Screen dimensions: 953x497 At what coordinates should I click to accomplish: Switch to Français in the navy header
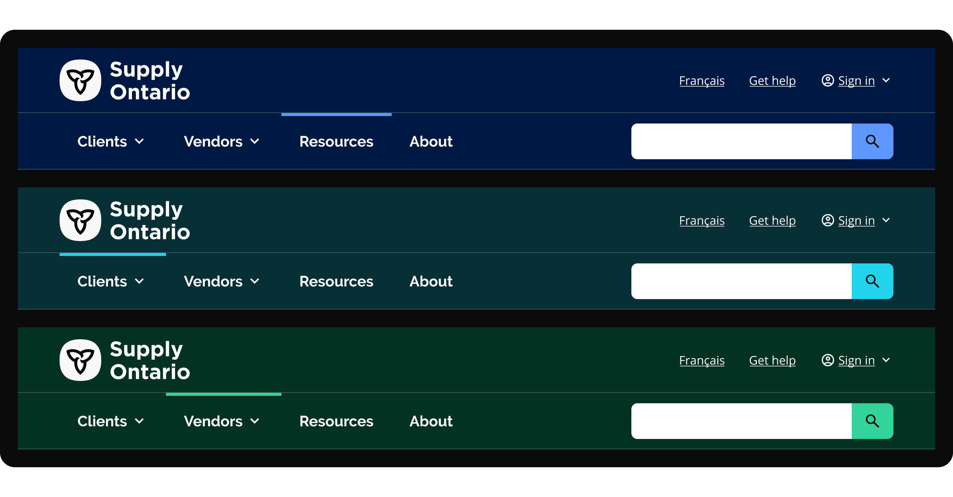click(702, 81)
